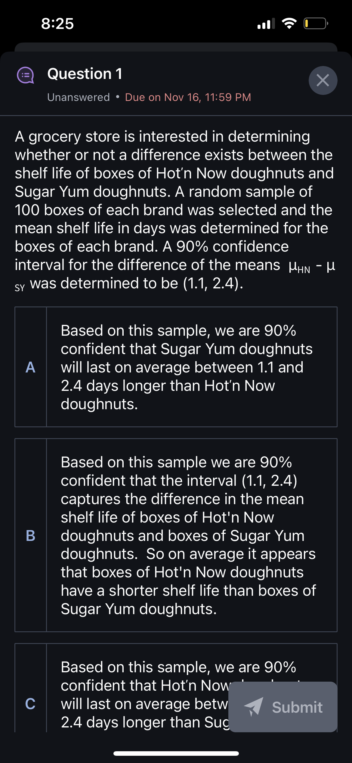Tap the X icon to close the question
This screenshot has height=763, width=352.
(x=323, y=80)
